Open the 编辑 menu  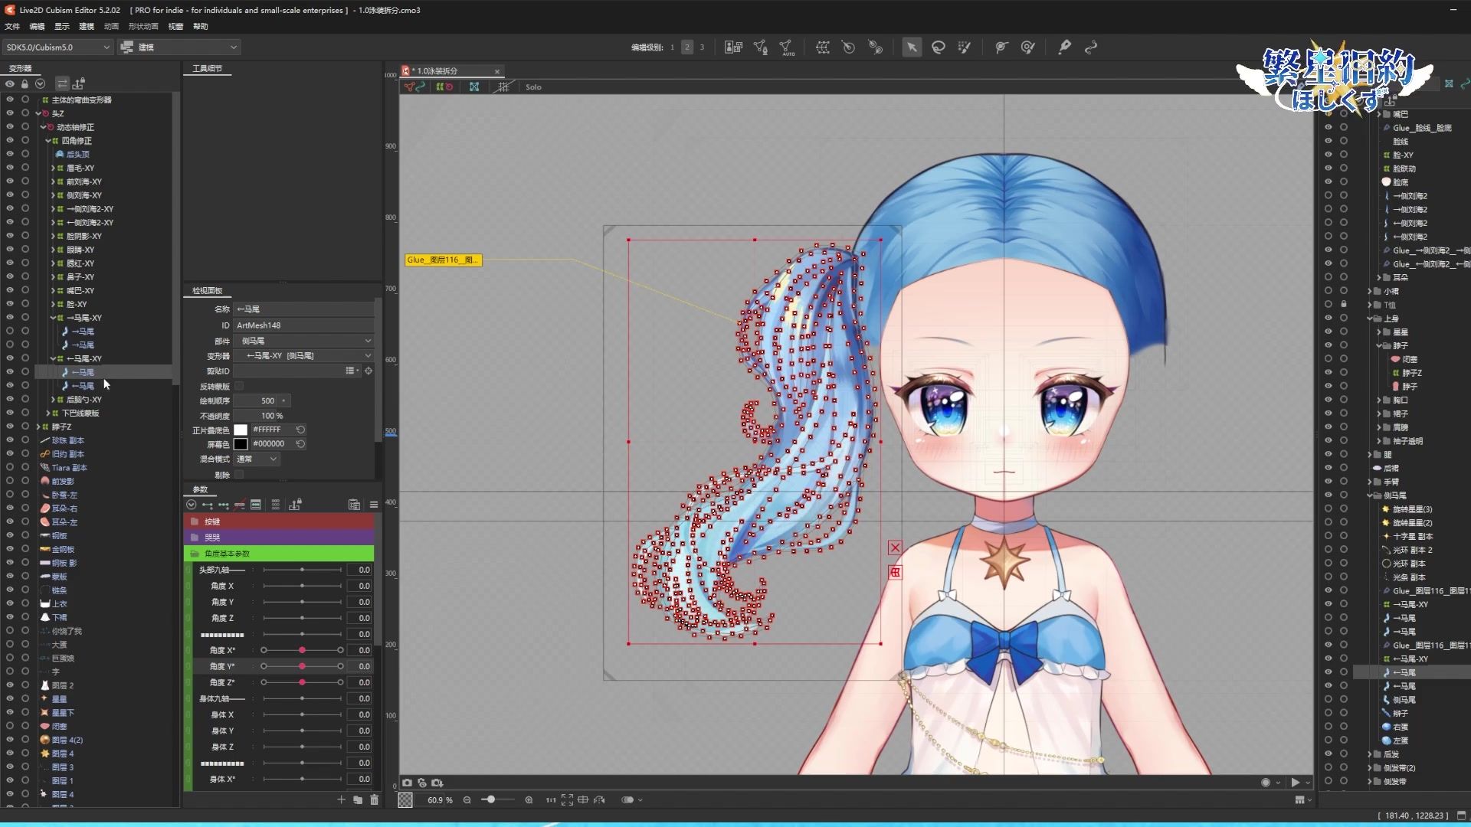[37, 26]
